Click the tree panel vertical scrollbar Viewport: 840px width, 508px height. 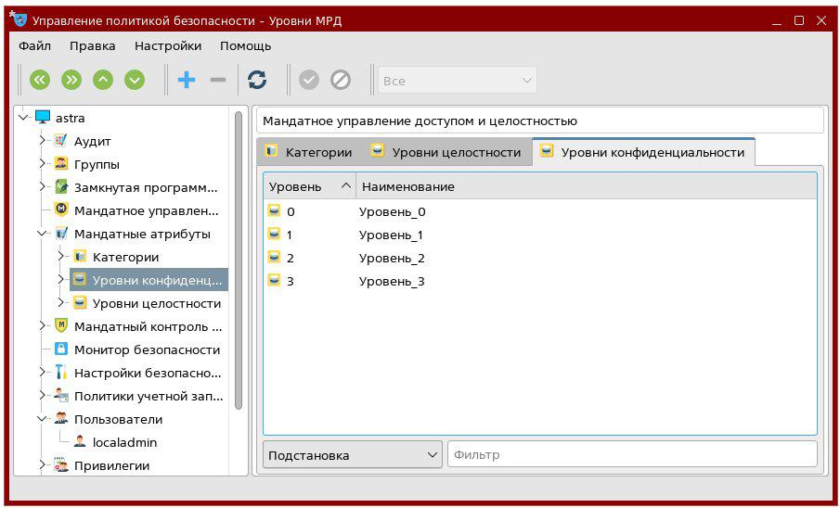pyautogui.click(x=239, y=260)
